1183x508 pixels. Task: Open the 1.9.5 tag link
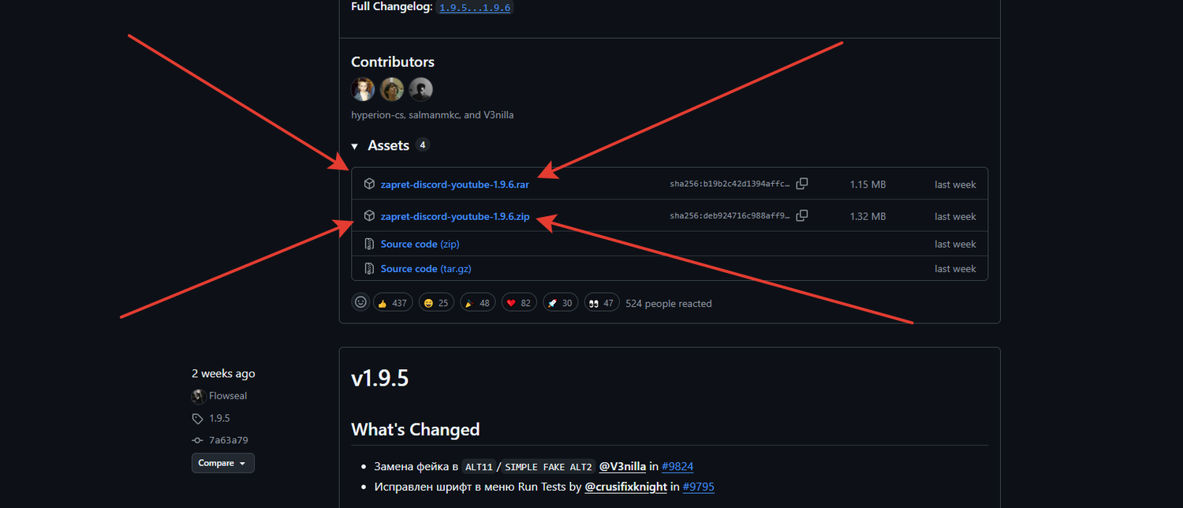[x=219, y=418]
